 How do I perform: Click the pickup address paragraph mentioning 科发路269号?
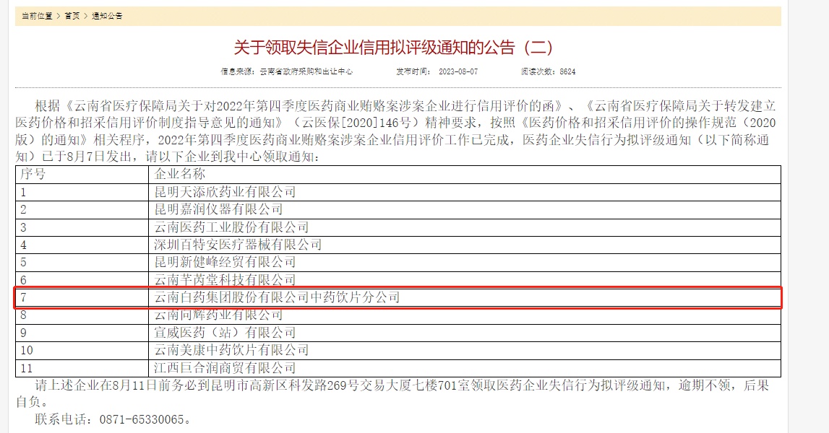392,393
